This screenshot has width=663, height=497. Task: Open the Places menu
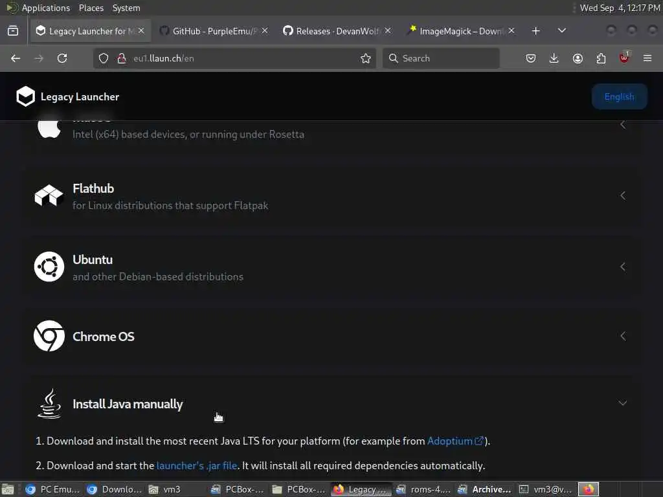(x=91, y=8)
